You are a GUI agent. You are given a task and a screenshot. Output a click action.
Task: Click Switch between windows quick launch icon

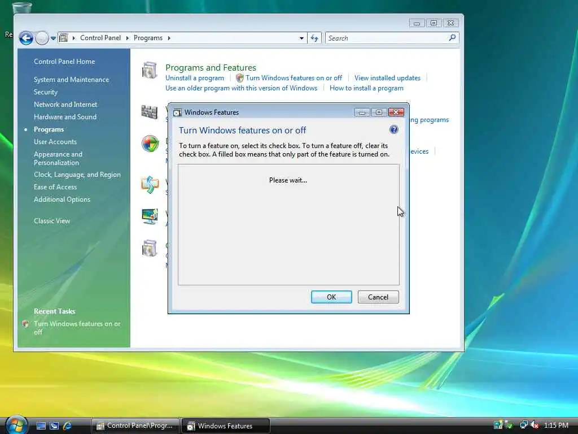click(54, 426)
